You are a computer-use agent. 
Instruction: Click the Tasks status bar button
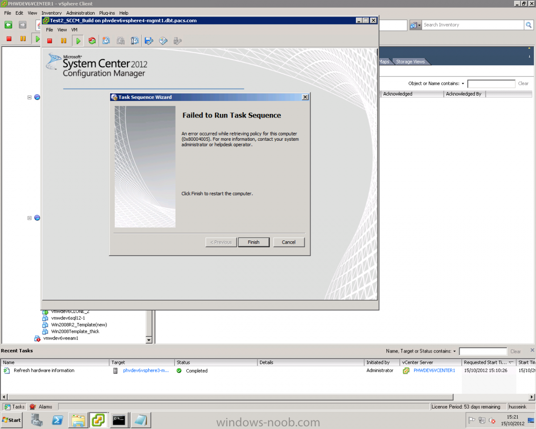click(15, 407)
